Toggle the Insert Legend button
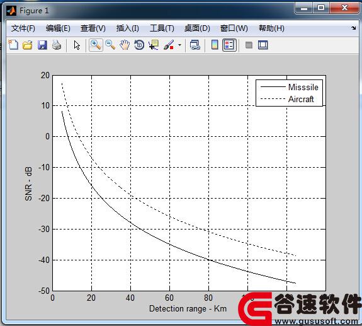 pos(229,45)
